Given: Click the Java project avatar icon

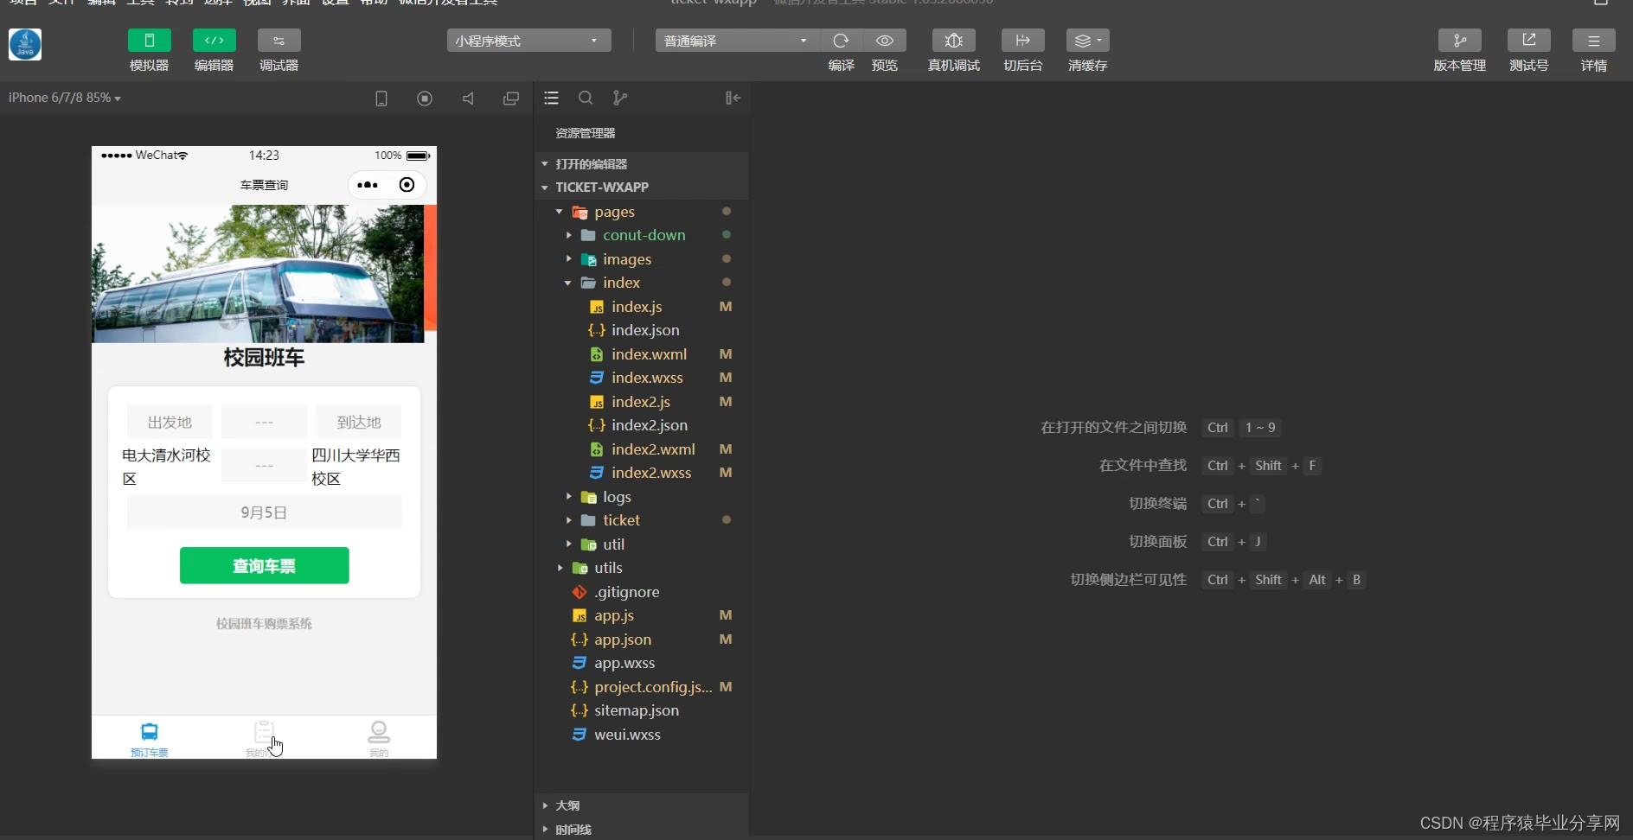Looking at the screenshot, I should [25, 44].
